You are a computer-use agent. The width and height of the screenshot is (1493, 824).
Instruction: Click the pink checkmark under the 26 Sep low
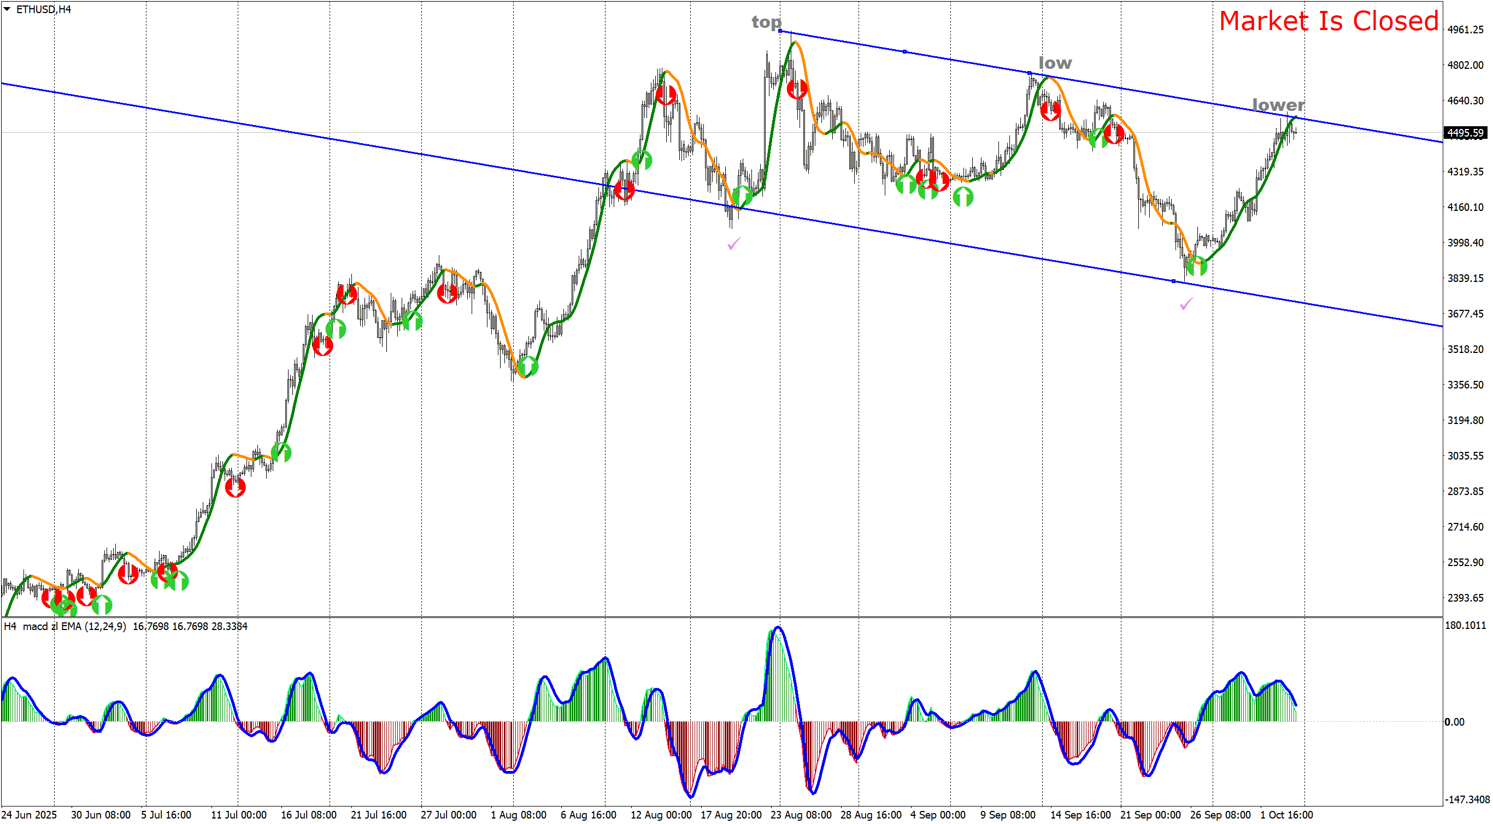[x=1186, y=304]
